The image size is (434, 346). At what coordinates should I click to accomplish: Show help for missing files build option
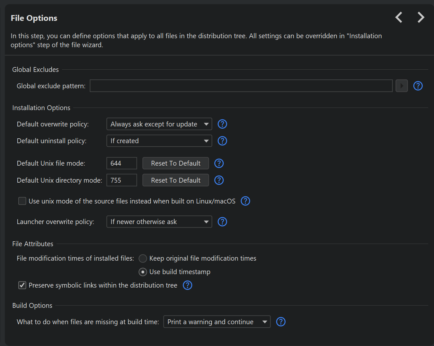281,322
